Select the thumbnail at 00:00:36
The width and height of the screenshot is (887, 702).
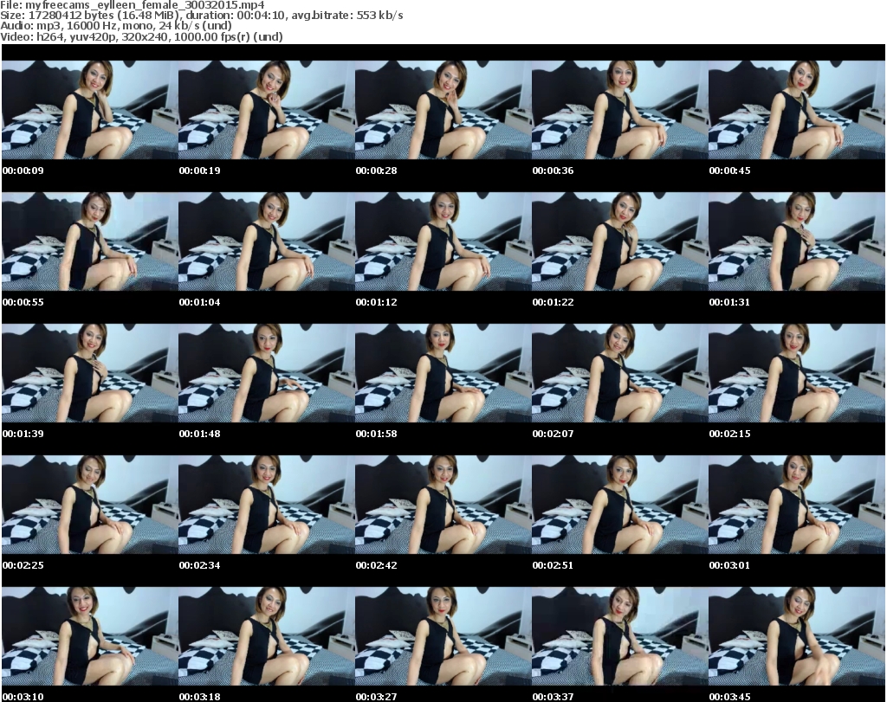(x=619, y=110)
